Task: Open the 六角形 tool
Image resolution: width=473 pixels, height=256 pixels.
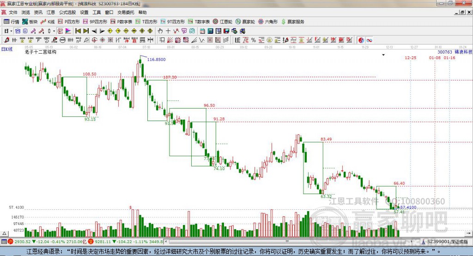Action: pyautogui.click(x=268, y=22)
